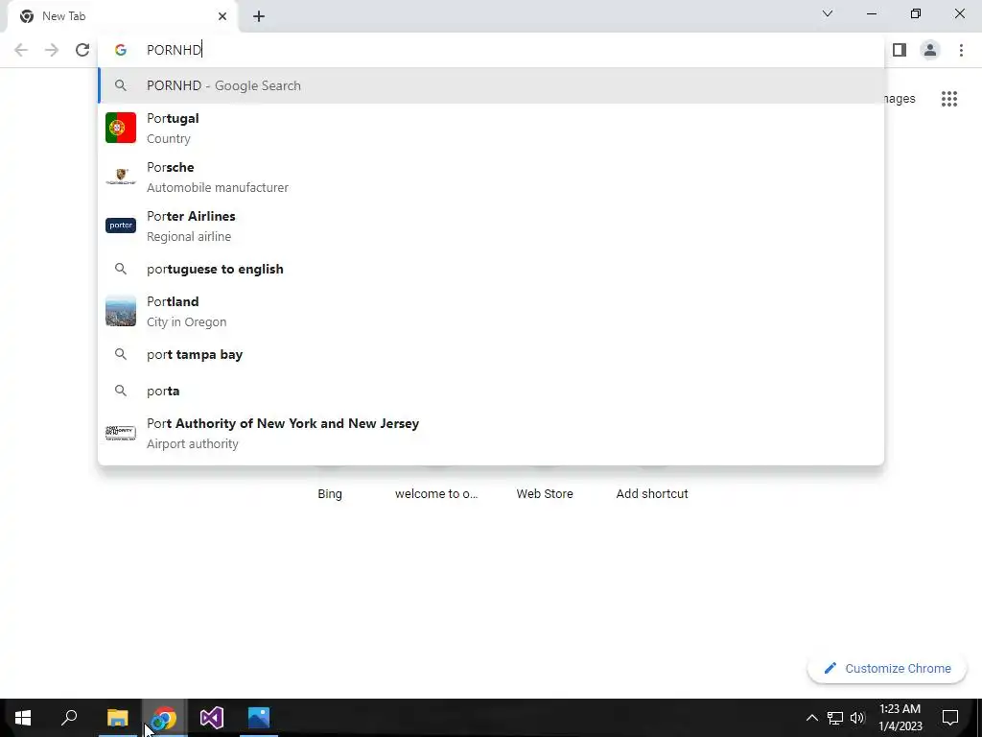Click the Google G icon in omnibox
982x737 pixels.
pyautogui.click(x=121, y=50)
